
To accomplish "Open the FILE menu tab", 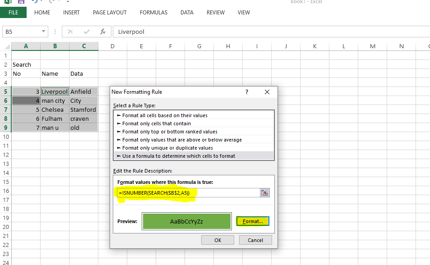I will click(14, 13).
